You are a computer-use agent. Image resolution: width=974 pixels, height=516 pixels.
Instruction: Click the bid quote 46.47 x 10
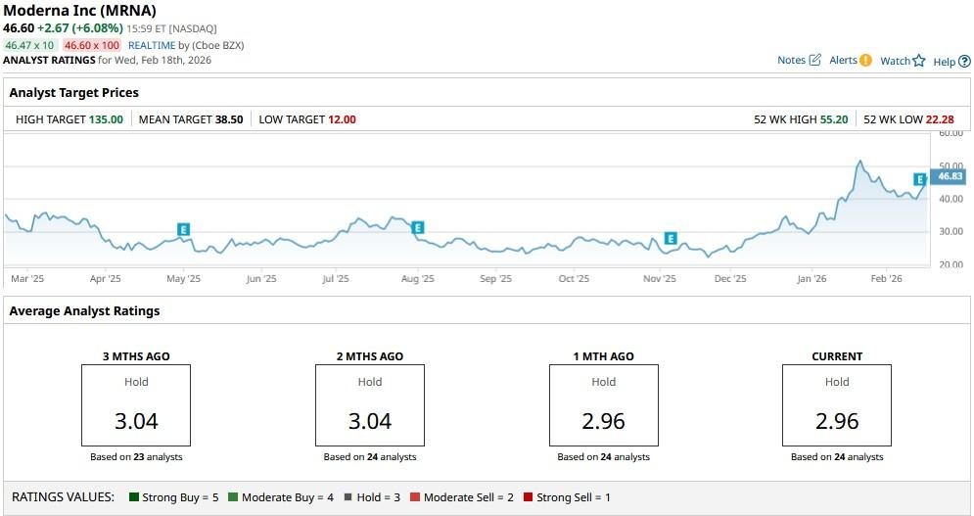(29, 45)
